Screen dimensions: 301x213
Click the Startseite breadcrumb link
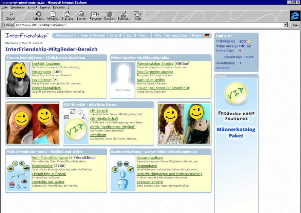pos(12,43)
